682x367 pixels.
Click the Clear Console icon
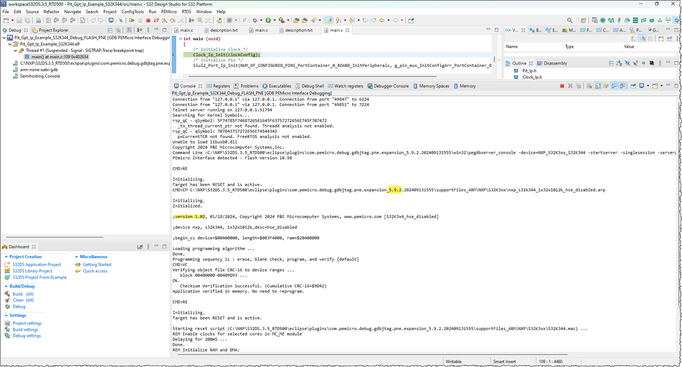(x=589, y=85)
